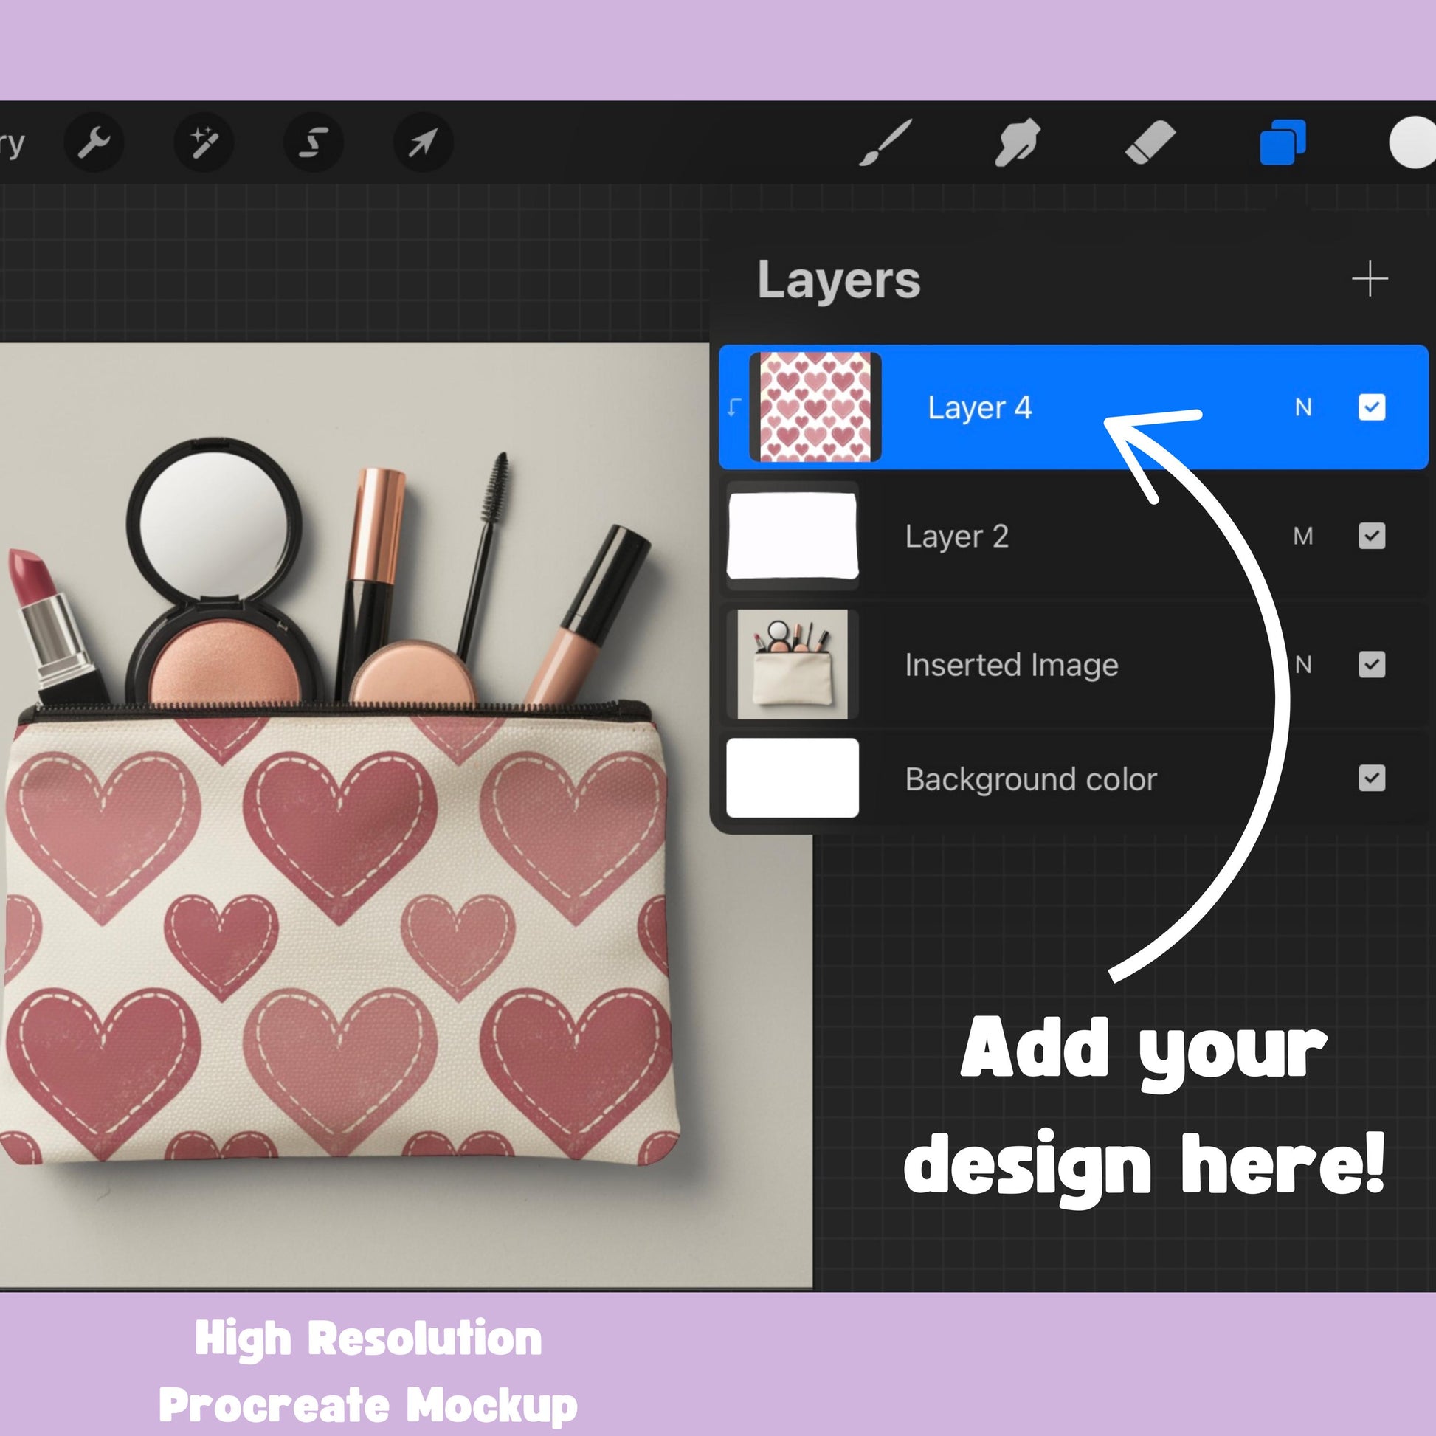The width and height of the screenshot is (1436, 1436).
Task: Hide the Background color layer
Action: [1371, 779]
